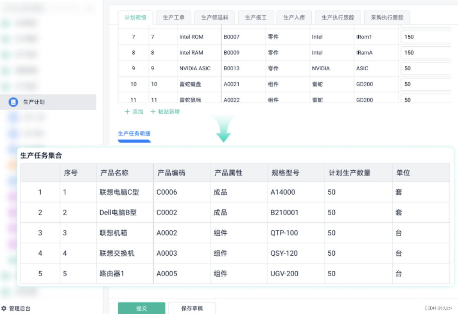Screen dimensions: 458x314
Task: Click the 计划生产数量 column header
Action: tap(359, 173)
